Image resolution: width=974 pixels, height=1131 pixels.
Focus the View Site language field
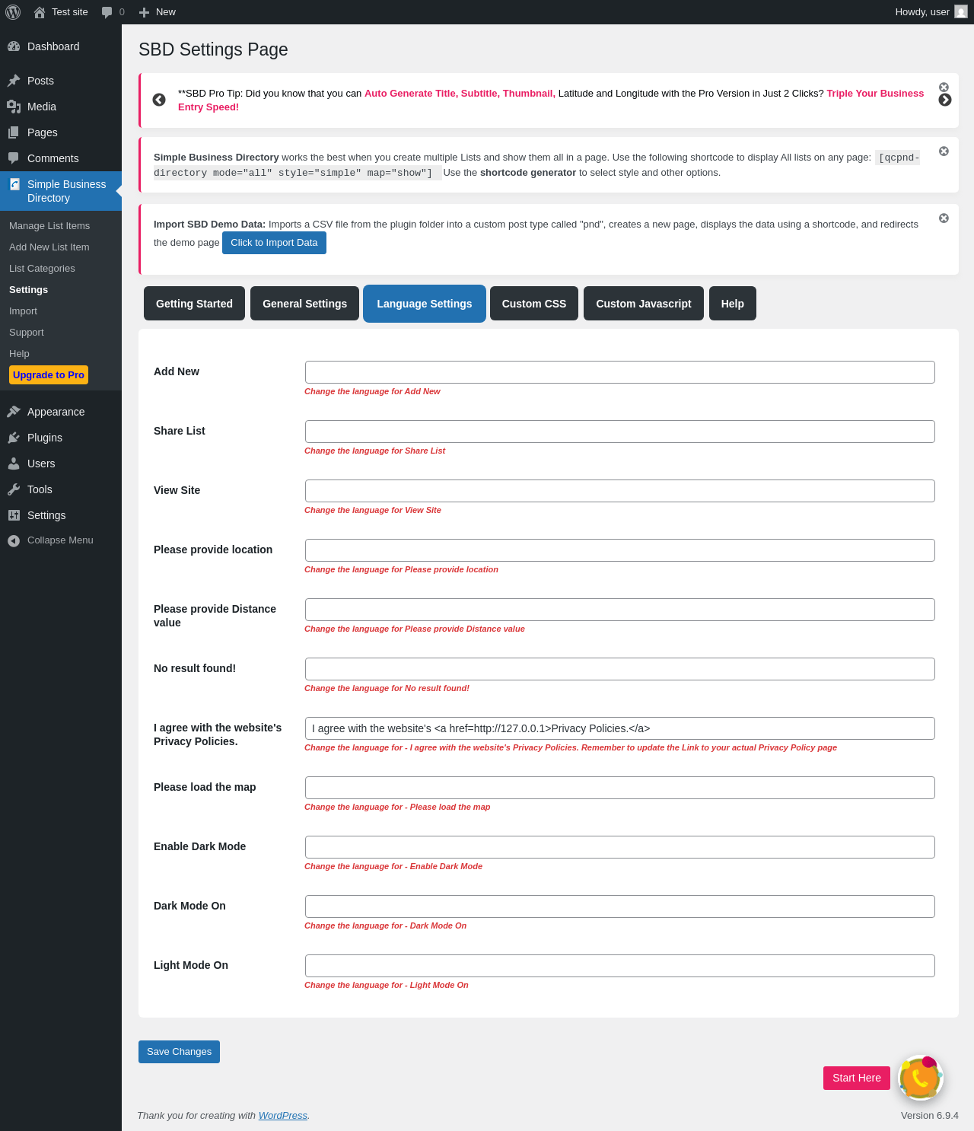pyautogui.click(x=620, y=491)
